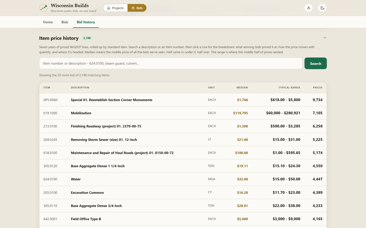This screenshot has height=228, width=366.
Task: Open Removing Storm Sewer 12-Inch row
Action: tap(183, 140)
